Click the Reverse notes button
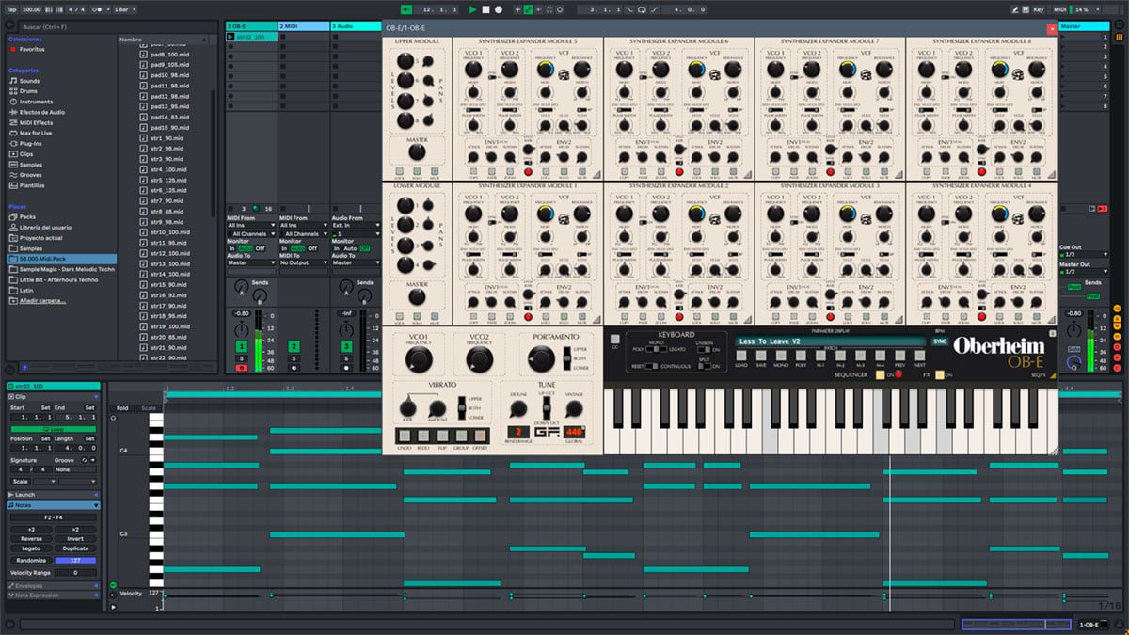 coord(30,539)
